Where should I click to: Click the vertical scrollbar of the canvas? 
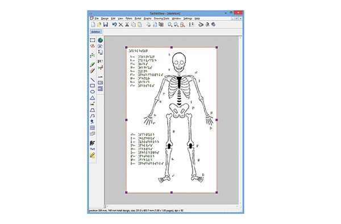click(240, 121)
